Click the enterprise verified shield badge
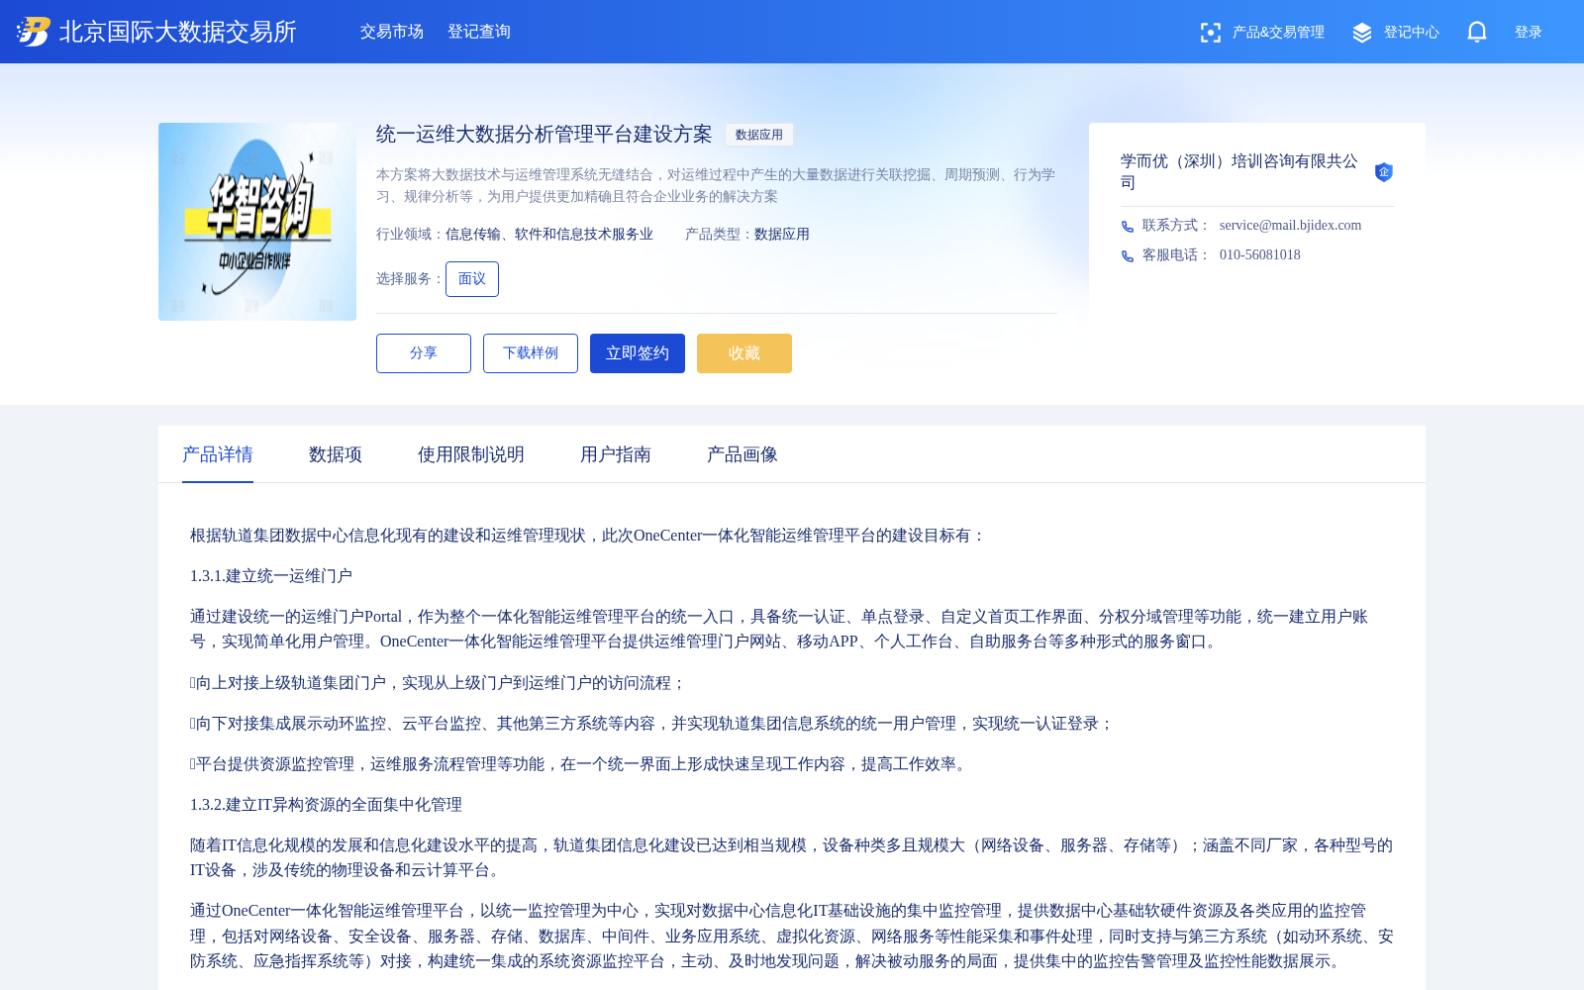 click(x=1384, y=172)
